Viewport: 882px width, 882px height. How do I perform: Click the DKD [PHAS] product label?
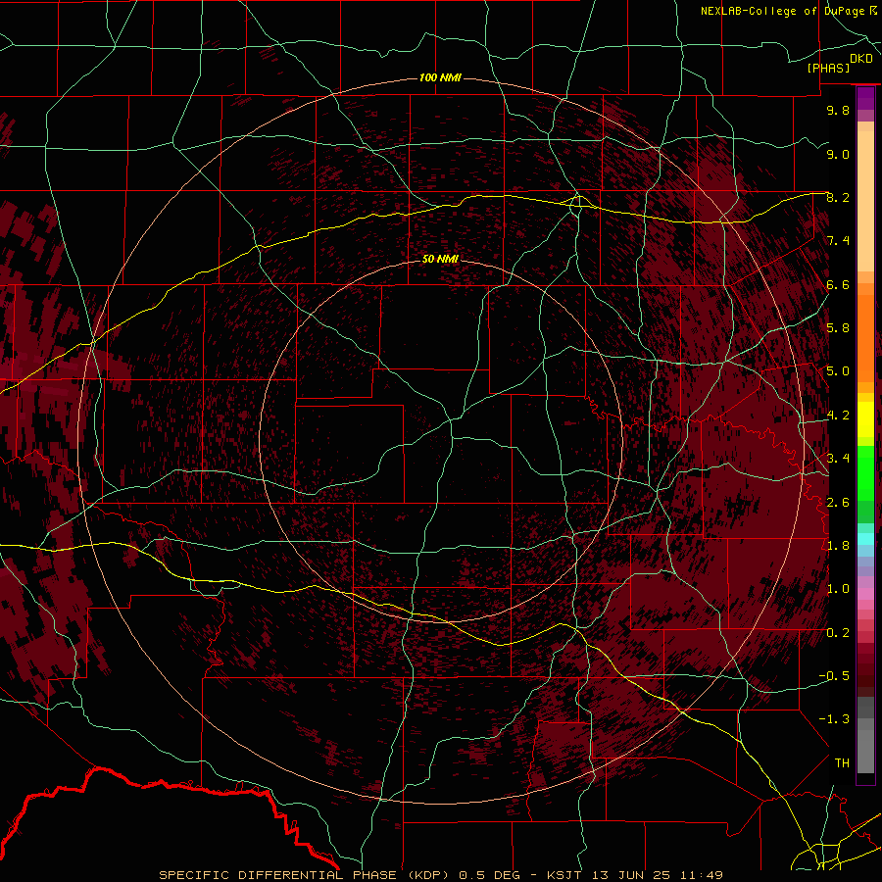[x=840, y=63]
